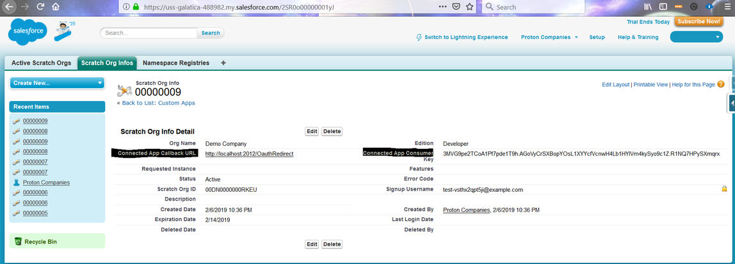Click the browser forward arrow

pyautogui.click(x=25, y=7)
